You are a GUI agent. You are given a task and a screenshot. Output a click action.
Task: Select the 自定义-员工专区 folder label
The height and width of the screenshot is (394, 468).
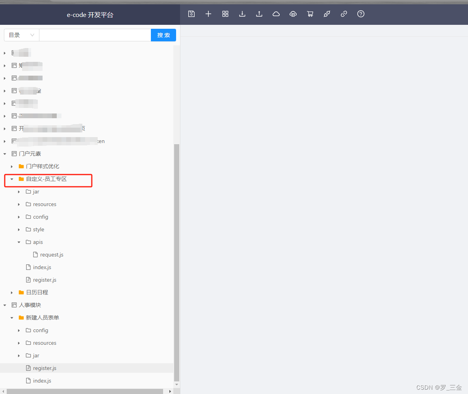tap(46, 179)
